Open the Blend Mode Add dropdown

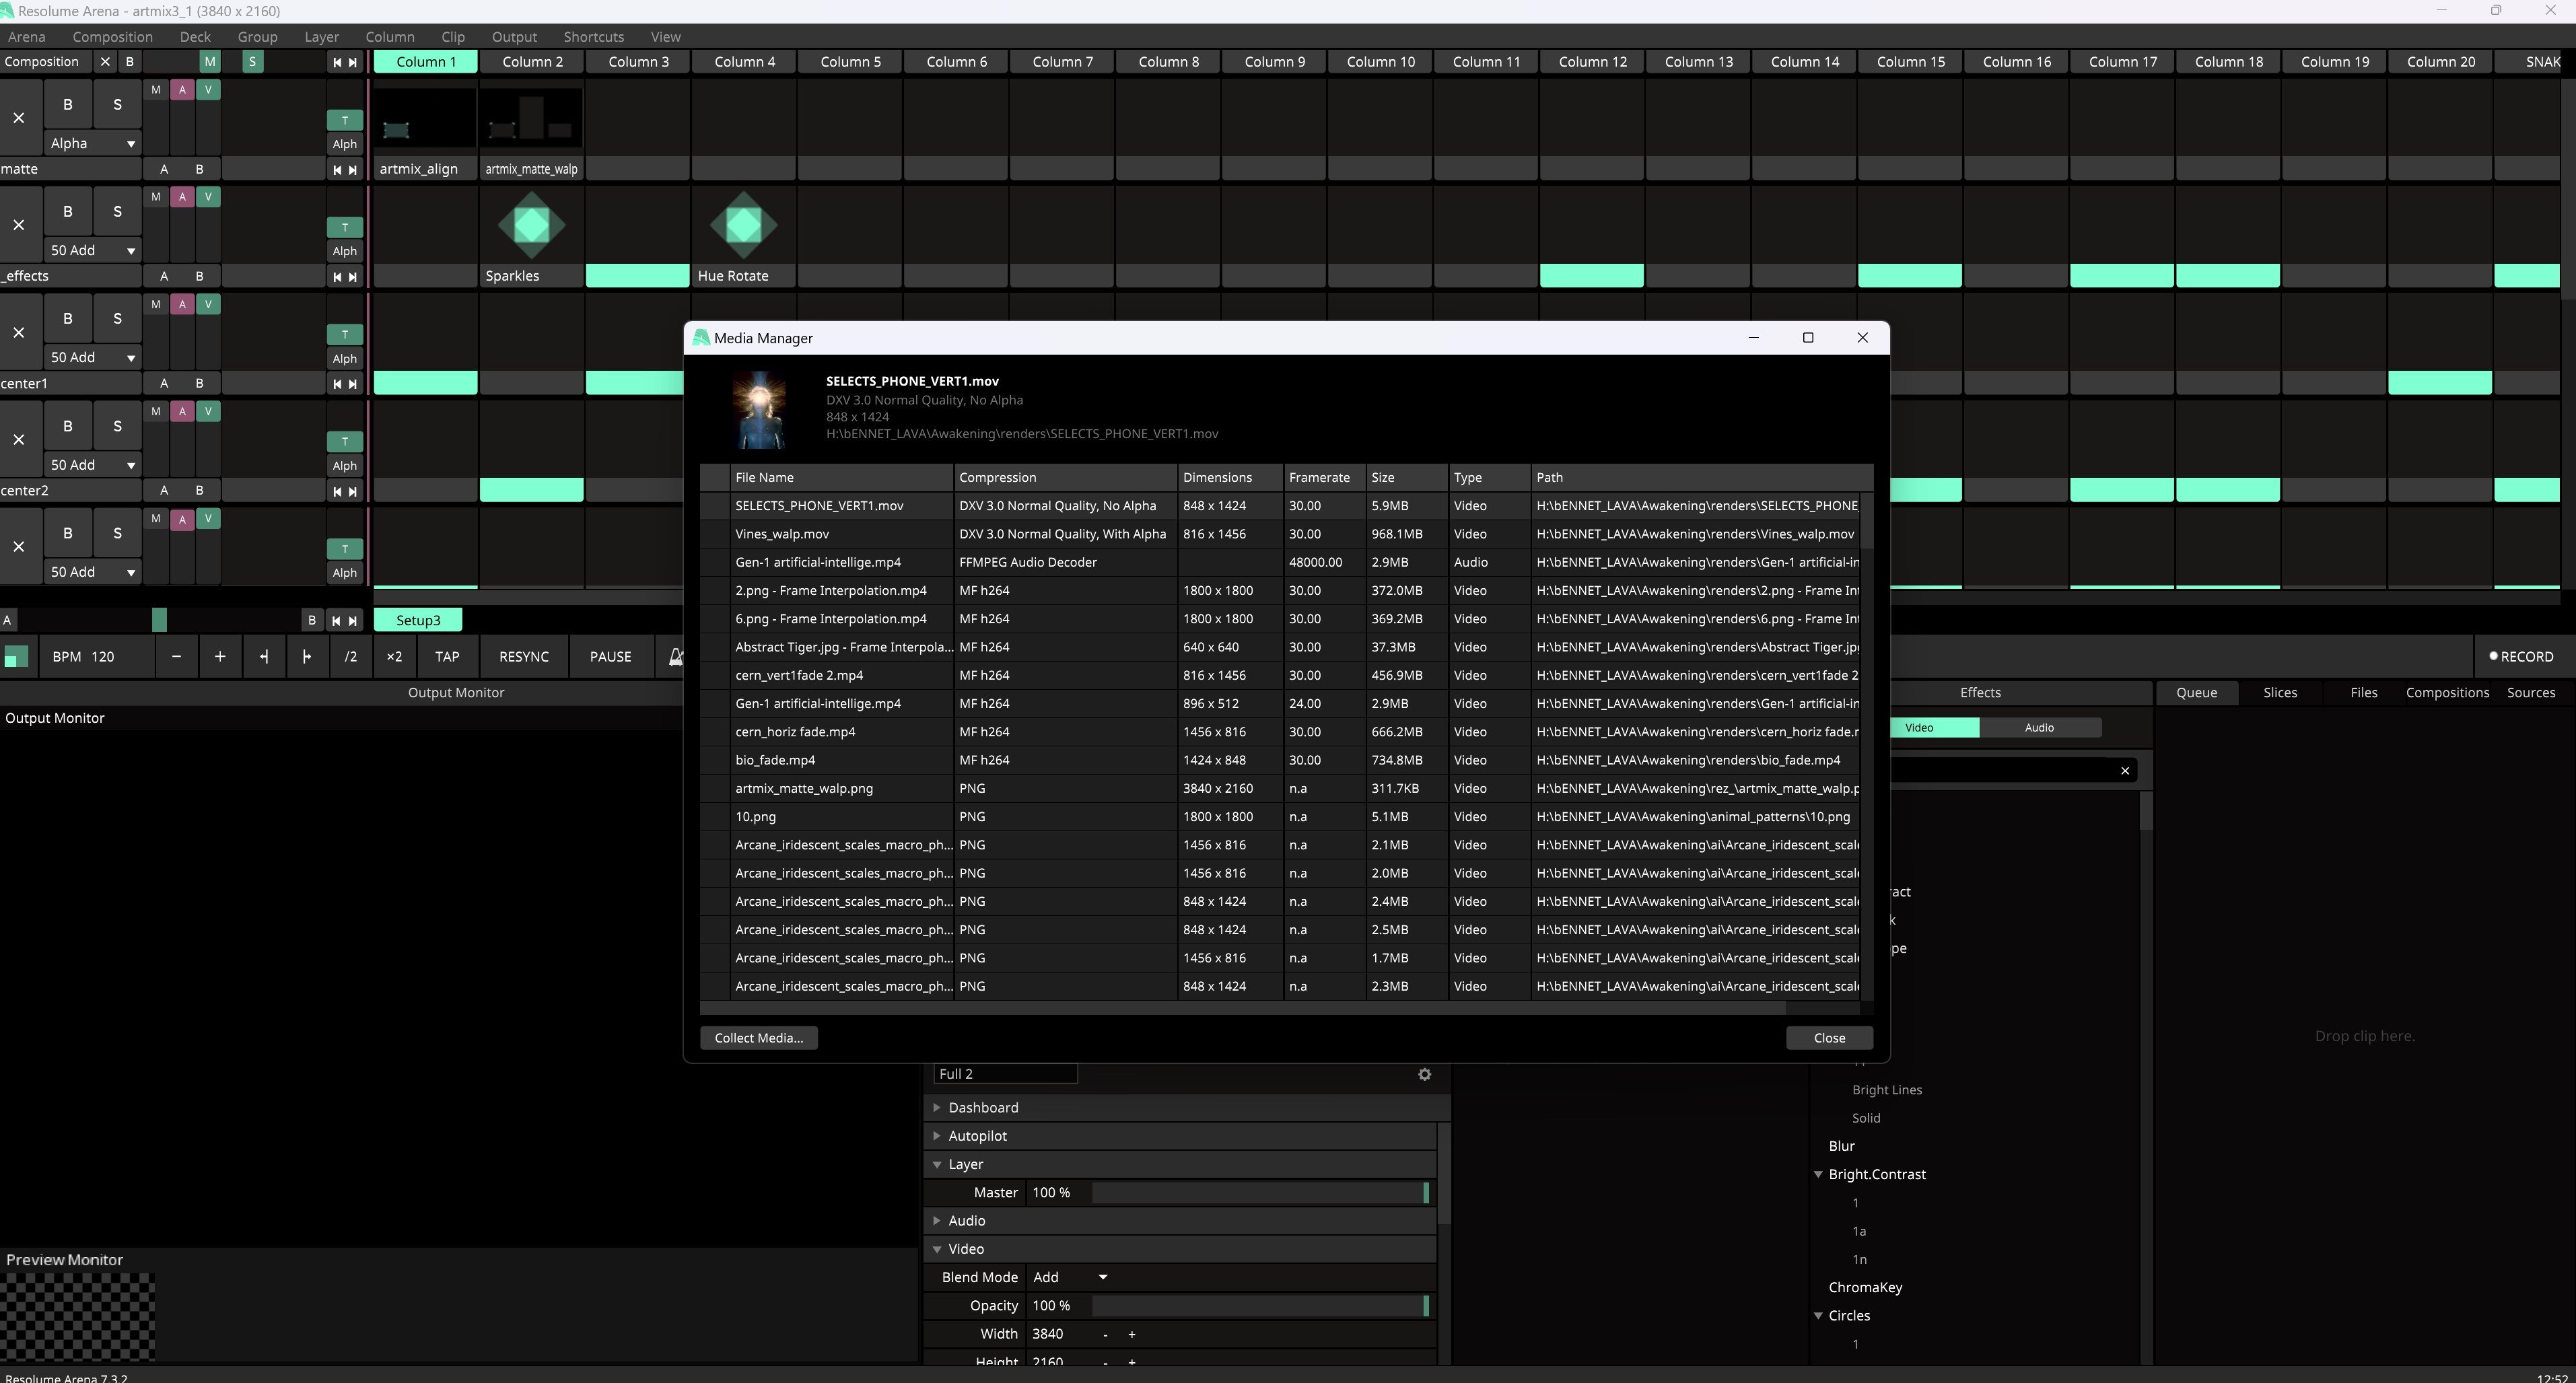(x=1070, y=1277)
